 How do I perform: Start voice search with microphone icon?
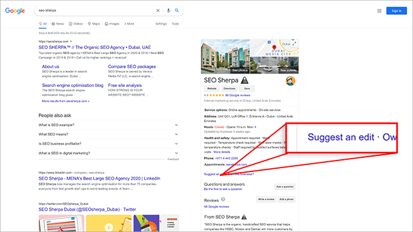coord(168,10)
